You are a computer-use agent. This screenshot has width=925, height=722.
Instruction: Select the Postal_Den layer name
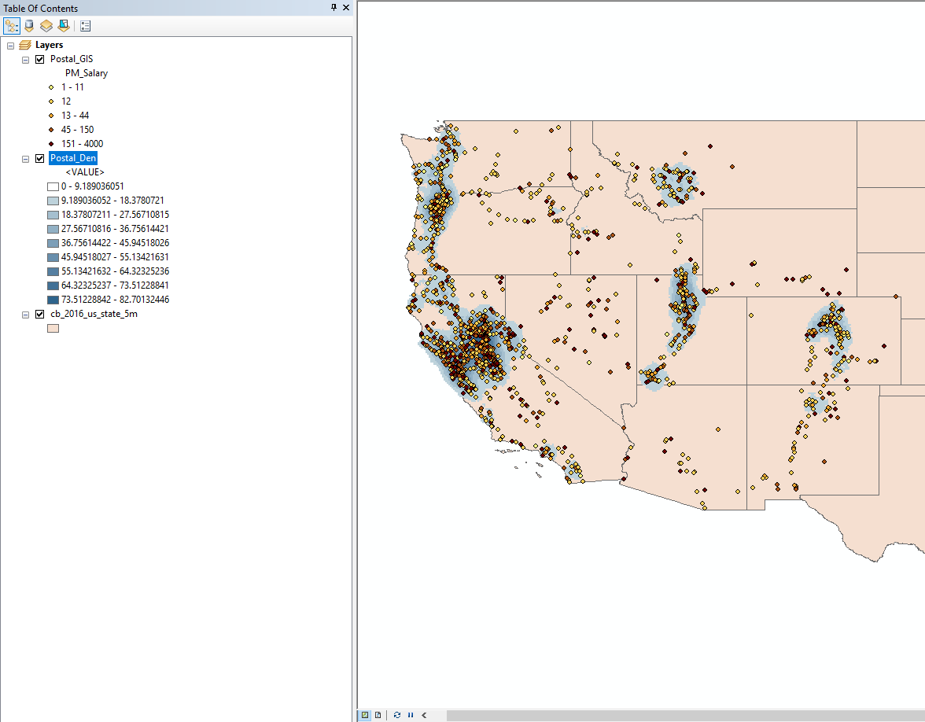72,158
